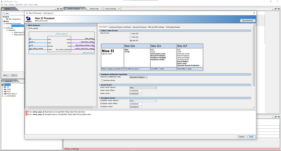The height and width of the screenshot is (151, 281).
Task: Select the Nios II/s core option
Action: pos(131,37)
